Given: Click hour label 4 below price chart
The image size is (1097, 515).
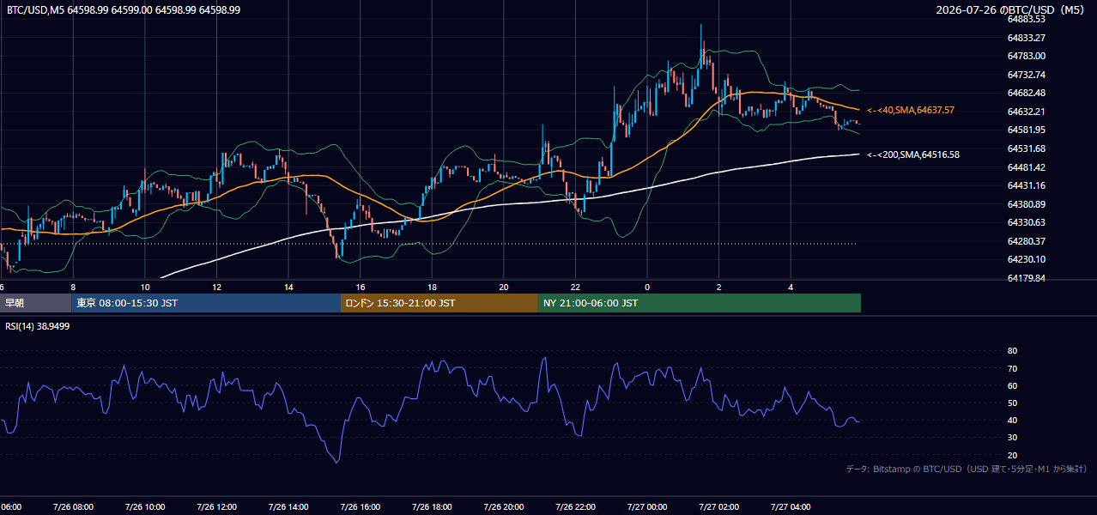Looking at the screenshot, I should click(x=791, y=287).
